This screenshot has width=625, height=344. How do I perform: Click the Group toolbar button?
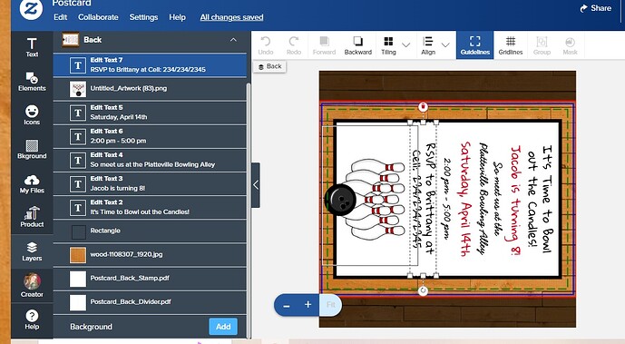(542, 45)
